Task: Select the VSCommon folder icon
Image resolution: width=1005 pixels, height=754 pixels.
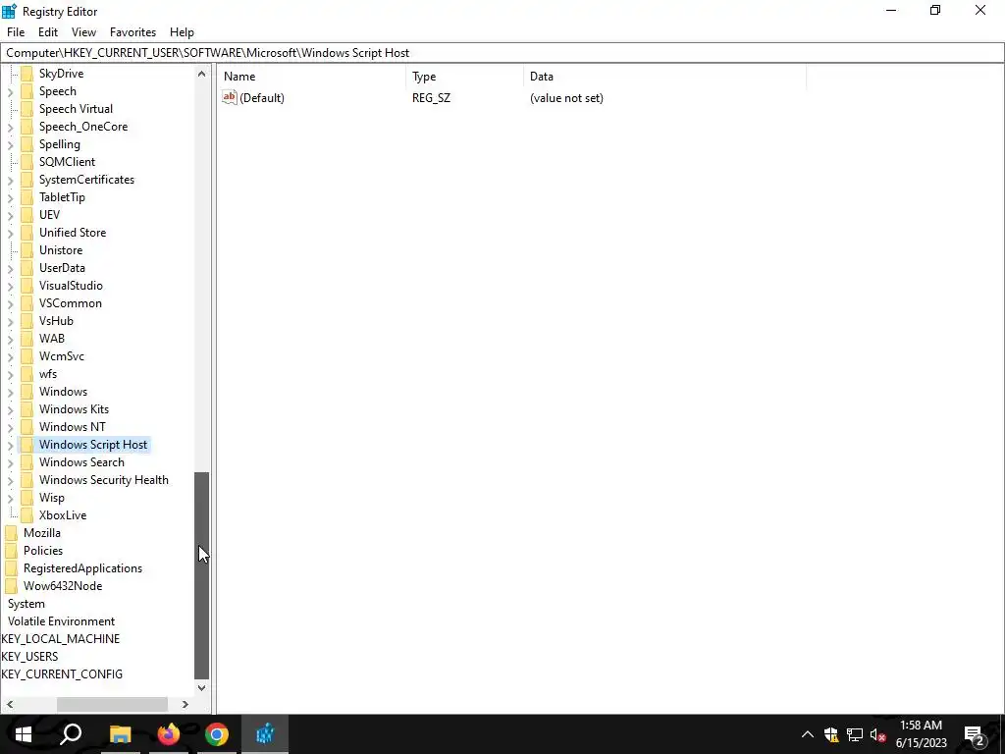Action: tap(26, 302)
